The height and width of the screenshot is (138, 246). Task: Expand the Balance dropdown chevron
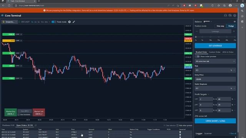click(211, 21)
